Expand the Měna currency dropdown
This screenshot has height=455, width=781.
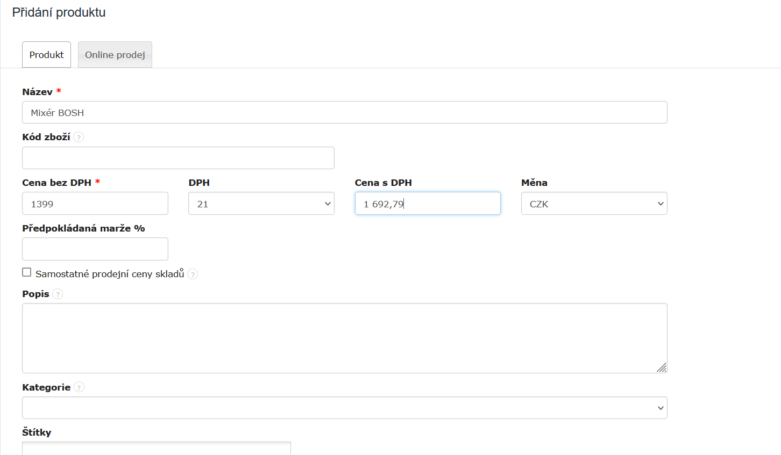coord(594,204)
